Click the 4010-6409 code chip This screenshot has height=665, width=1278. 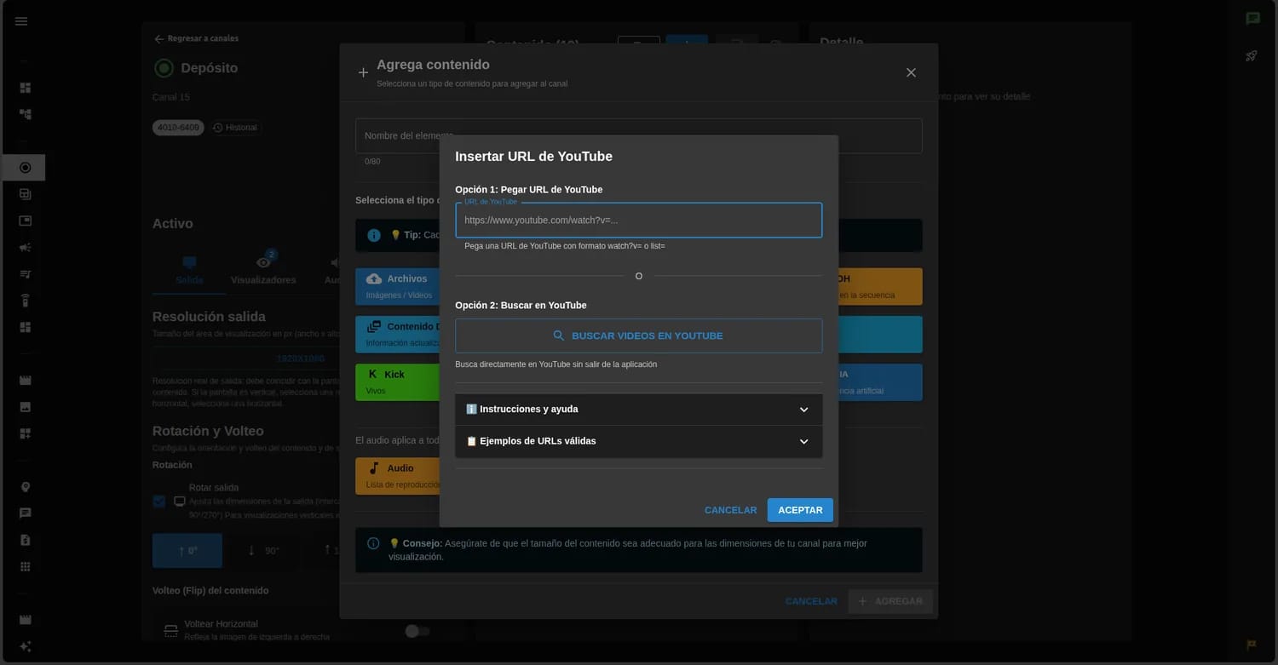[x=178, y=128]
